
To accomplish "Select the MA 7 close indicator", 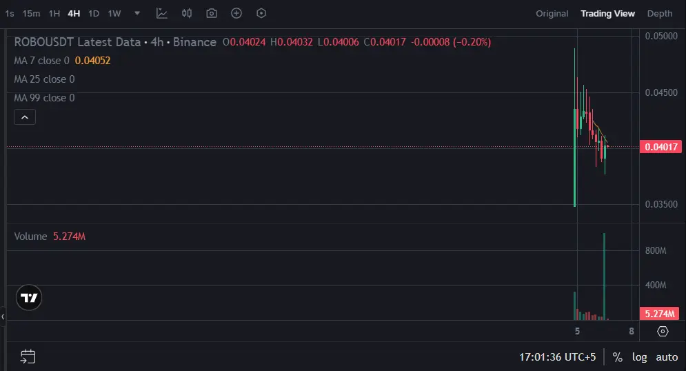I will (x=41, y=61).
